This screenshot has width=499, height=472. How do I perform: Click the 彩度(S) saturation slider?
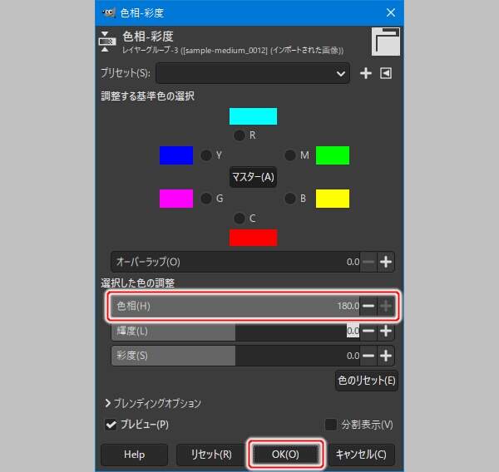click(235, 356)
